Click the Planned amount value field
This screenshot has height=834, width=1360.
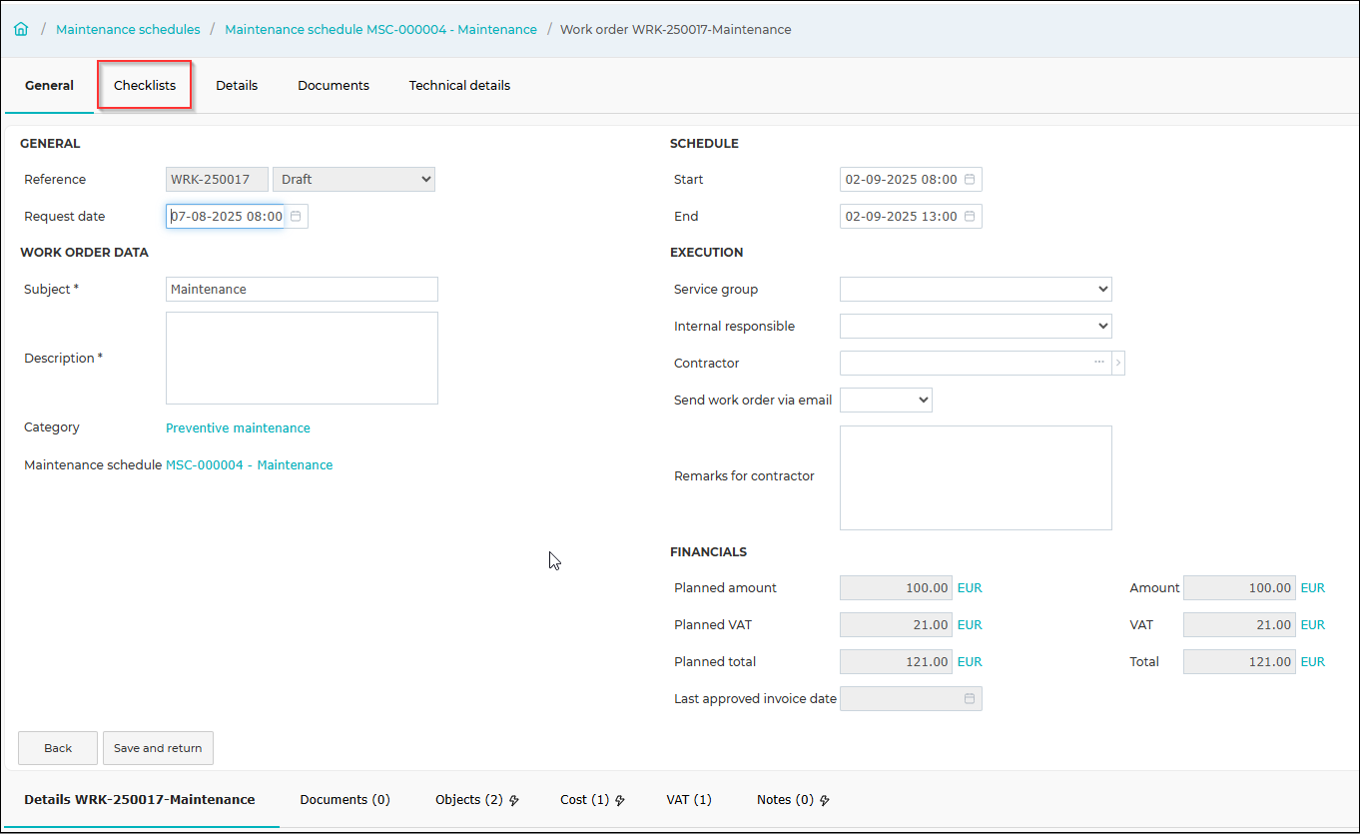pos(897,588)
